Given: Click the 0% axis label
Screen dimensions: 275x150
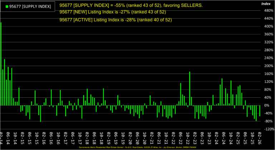Looking at the screenshot, I should (267, 105).
